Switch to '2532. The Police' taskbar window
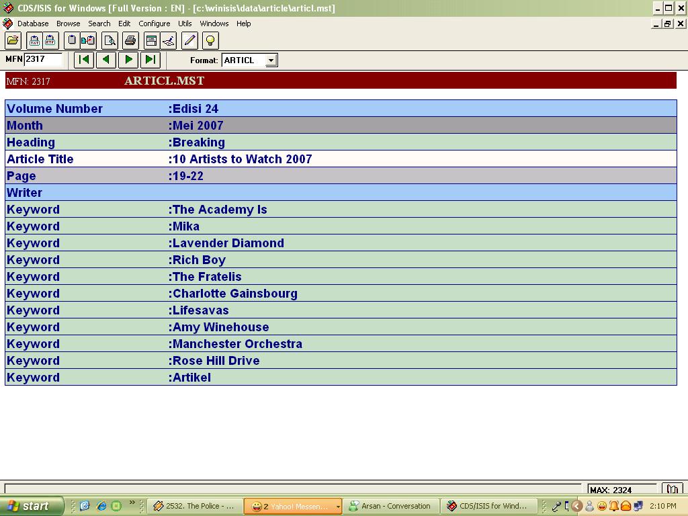 pos(196,506)
